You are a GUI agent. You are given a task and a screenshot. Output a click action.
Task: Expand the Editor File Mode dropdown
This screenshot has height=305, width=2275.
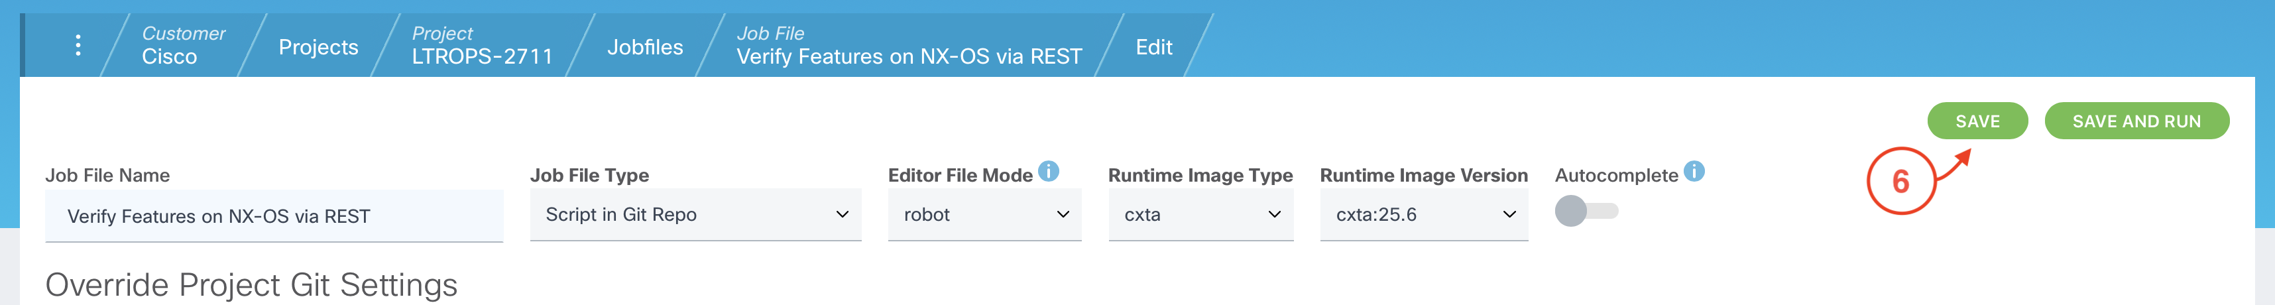(984, 215)
